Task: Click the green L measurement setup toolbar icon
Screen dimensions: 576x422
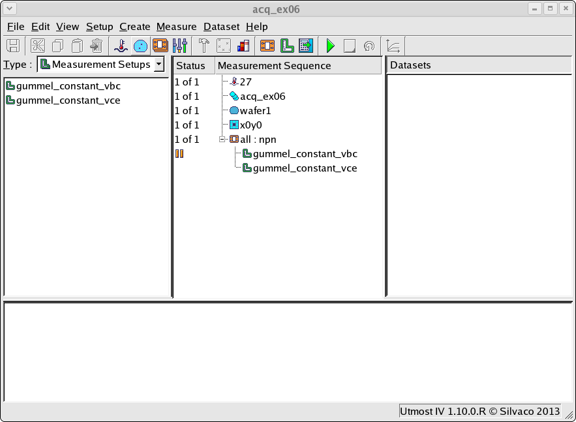Action: (x=287, y=46)
